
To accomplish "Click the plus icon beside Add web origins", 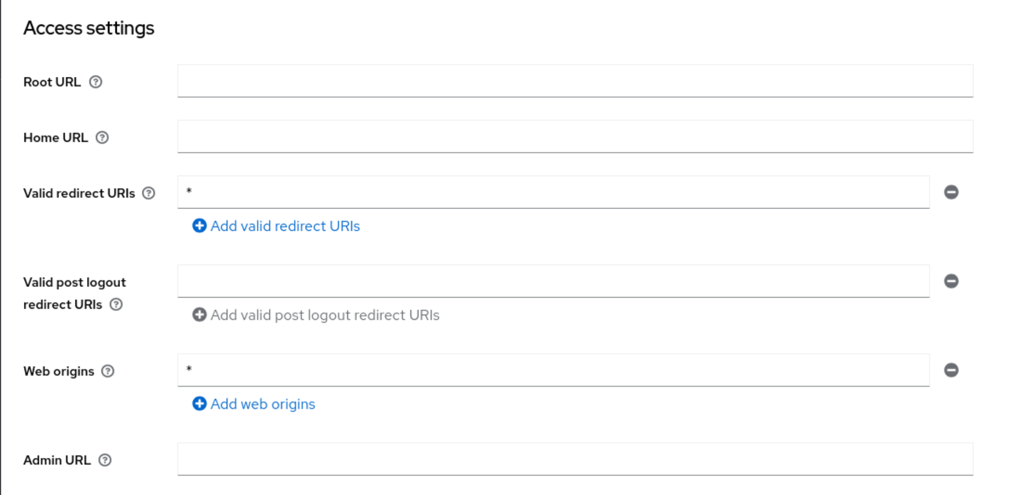I will pos(199,404).
